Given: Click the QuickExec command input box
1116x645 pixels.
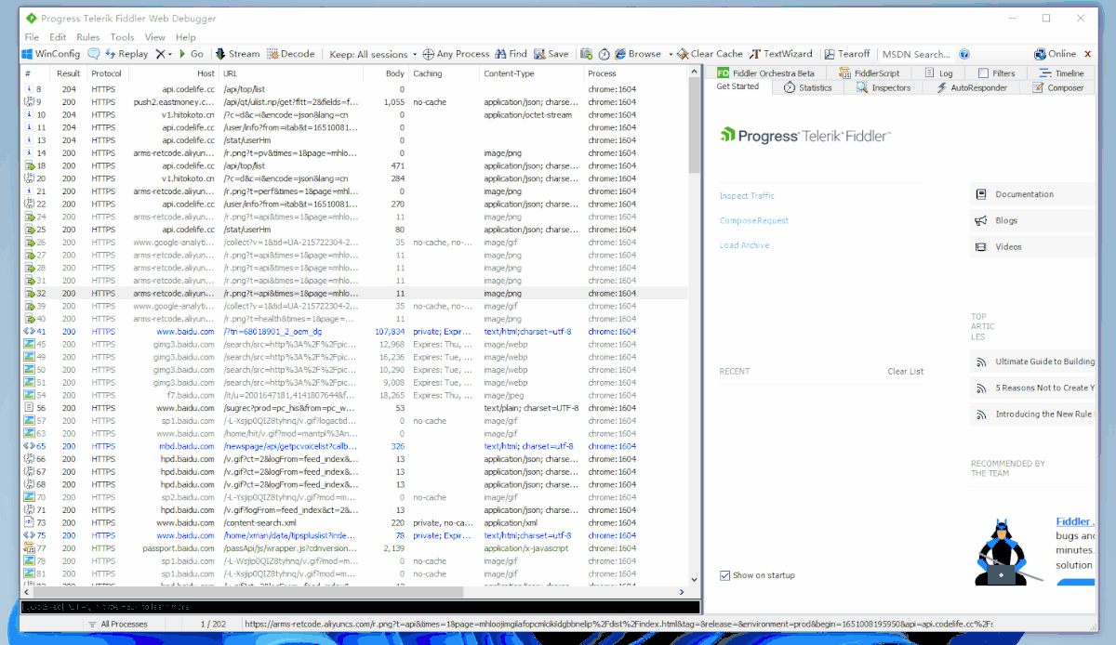Looking at the screenshot, I should 360,607.
